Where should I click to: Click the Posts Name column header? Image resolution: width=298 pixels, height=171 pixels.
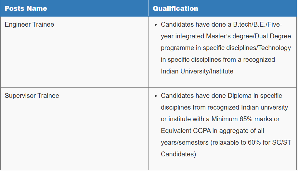click(x=26, y=8)
